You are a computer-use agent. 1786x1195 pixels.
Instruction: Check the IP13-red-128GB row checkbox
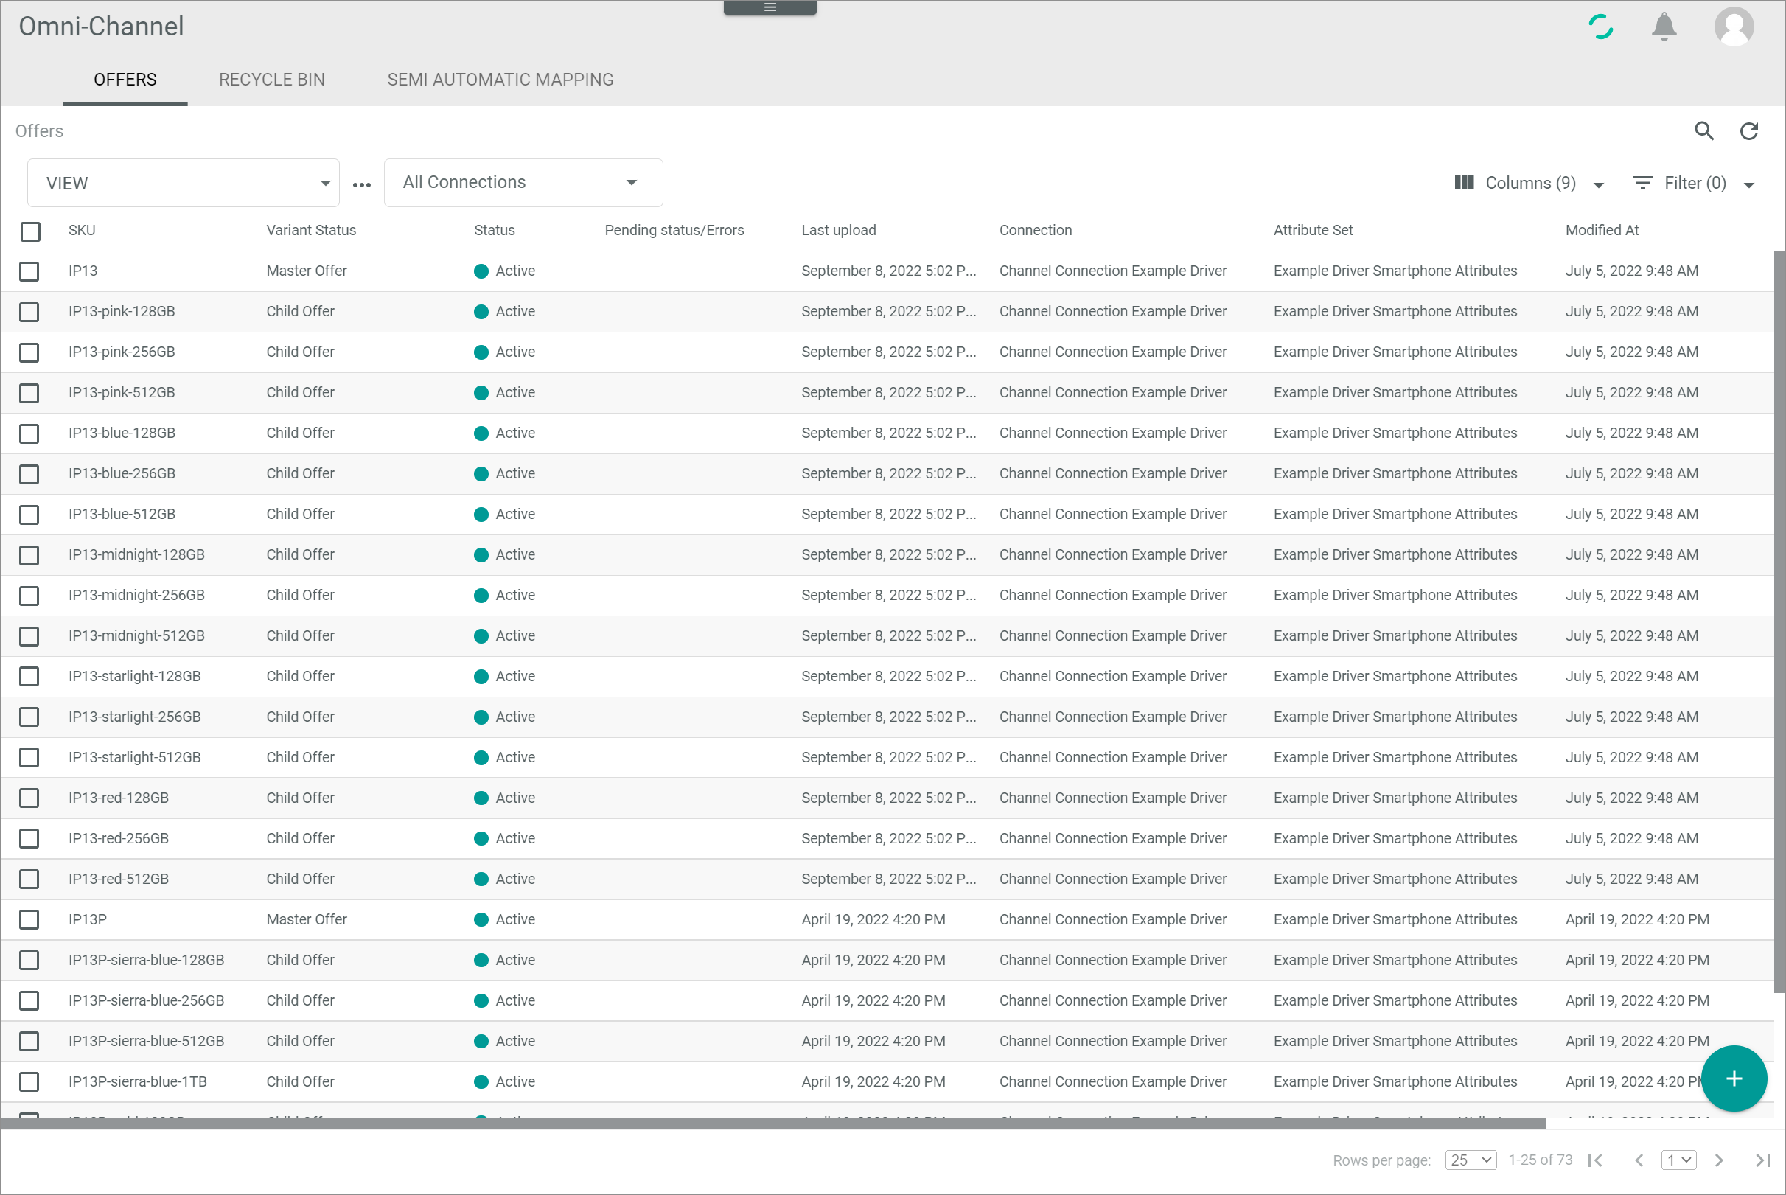click(x=29, y=798)
